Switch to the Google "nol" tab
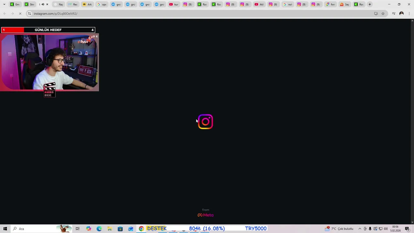 (x=288, y=4)
